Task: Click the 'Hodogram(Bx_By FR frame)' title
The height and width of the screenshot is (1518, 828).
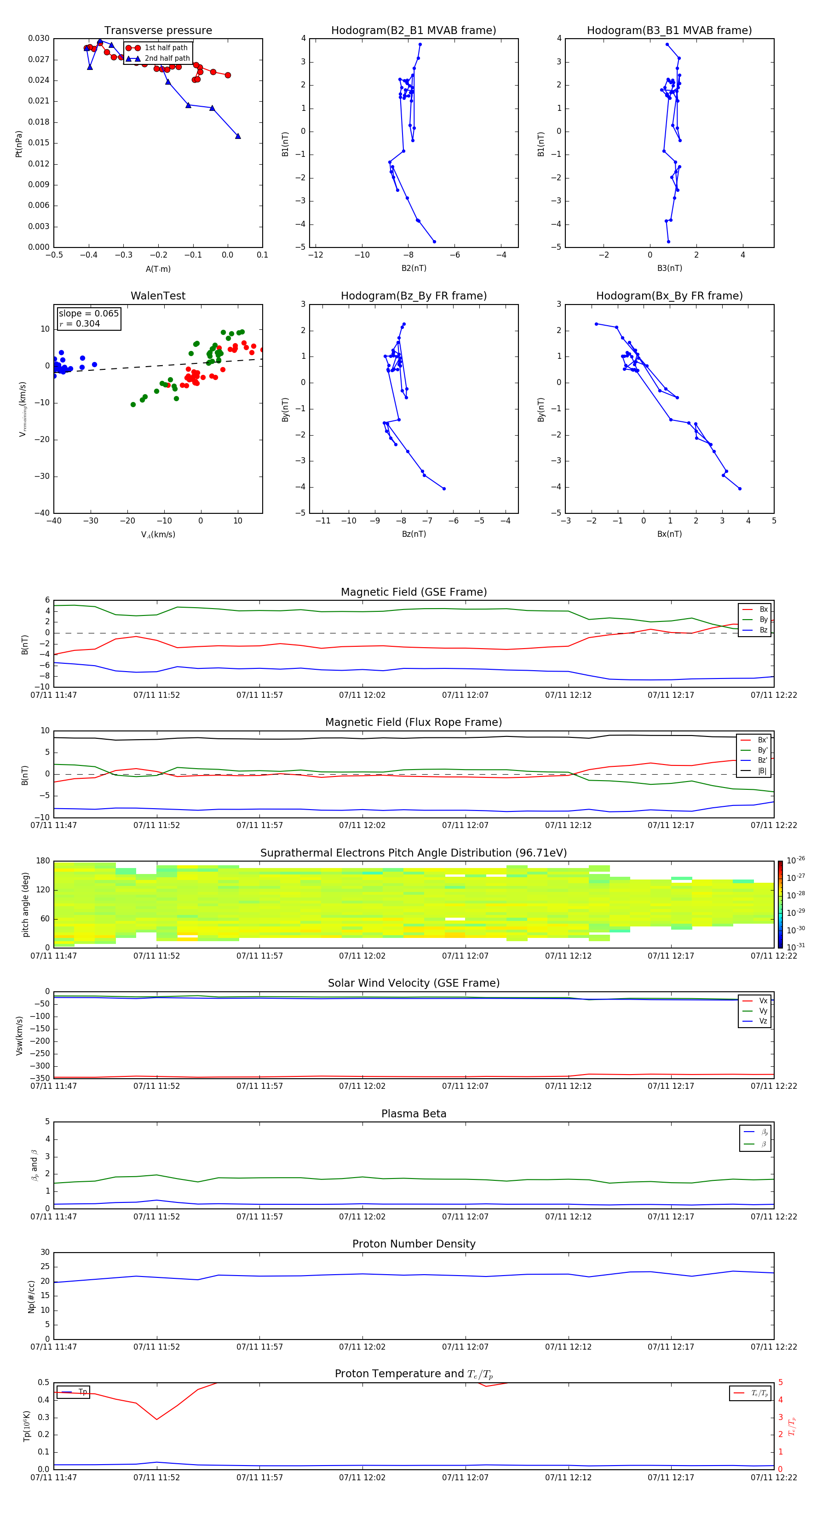Action: [x=669, y=296]
